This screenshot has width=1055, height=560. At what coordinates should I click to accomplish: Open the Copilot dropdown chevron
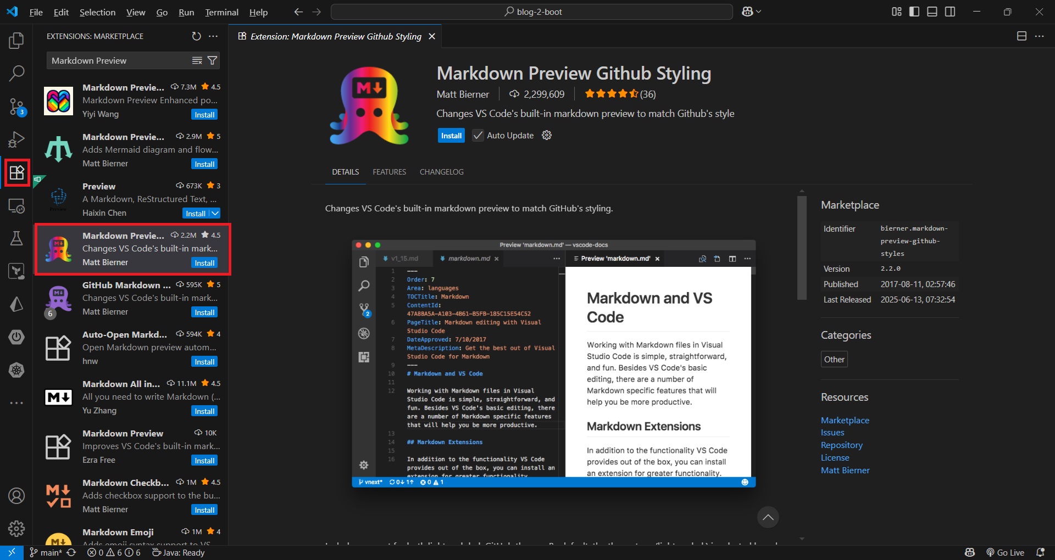pos(759,12)
